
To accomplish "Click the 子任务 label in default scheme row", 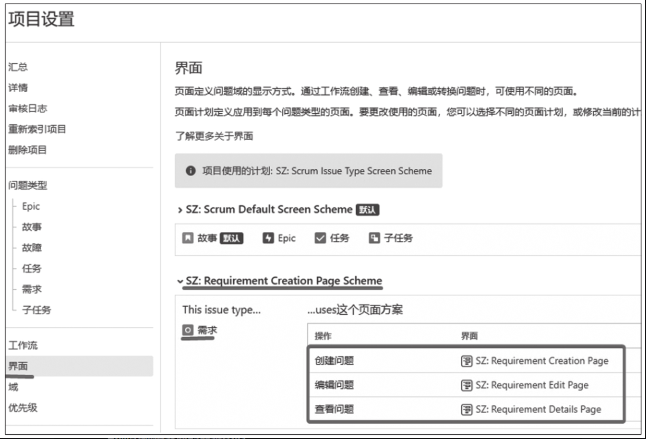I will click(x=398, y=238).
